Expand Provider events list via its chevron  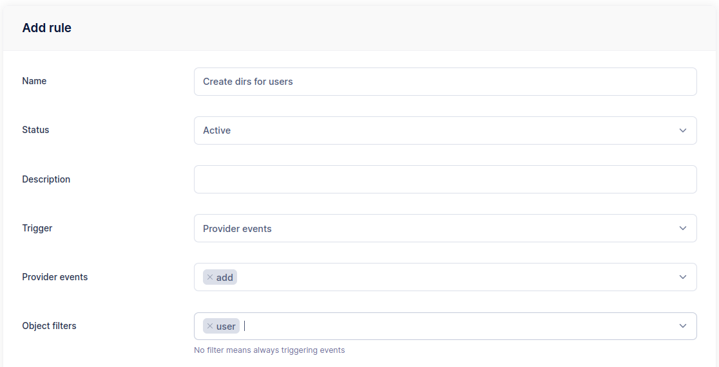pyautogui.click(x=683, y=277)
